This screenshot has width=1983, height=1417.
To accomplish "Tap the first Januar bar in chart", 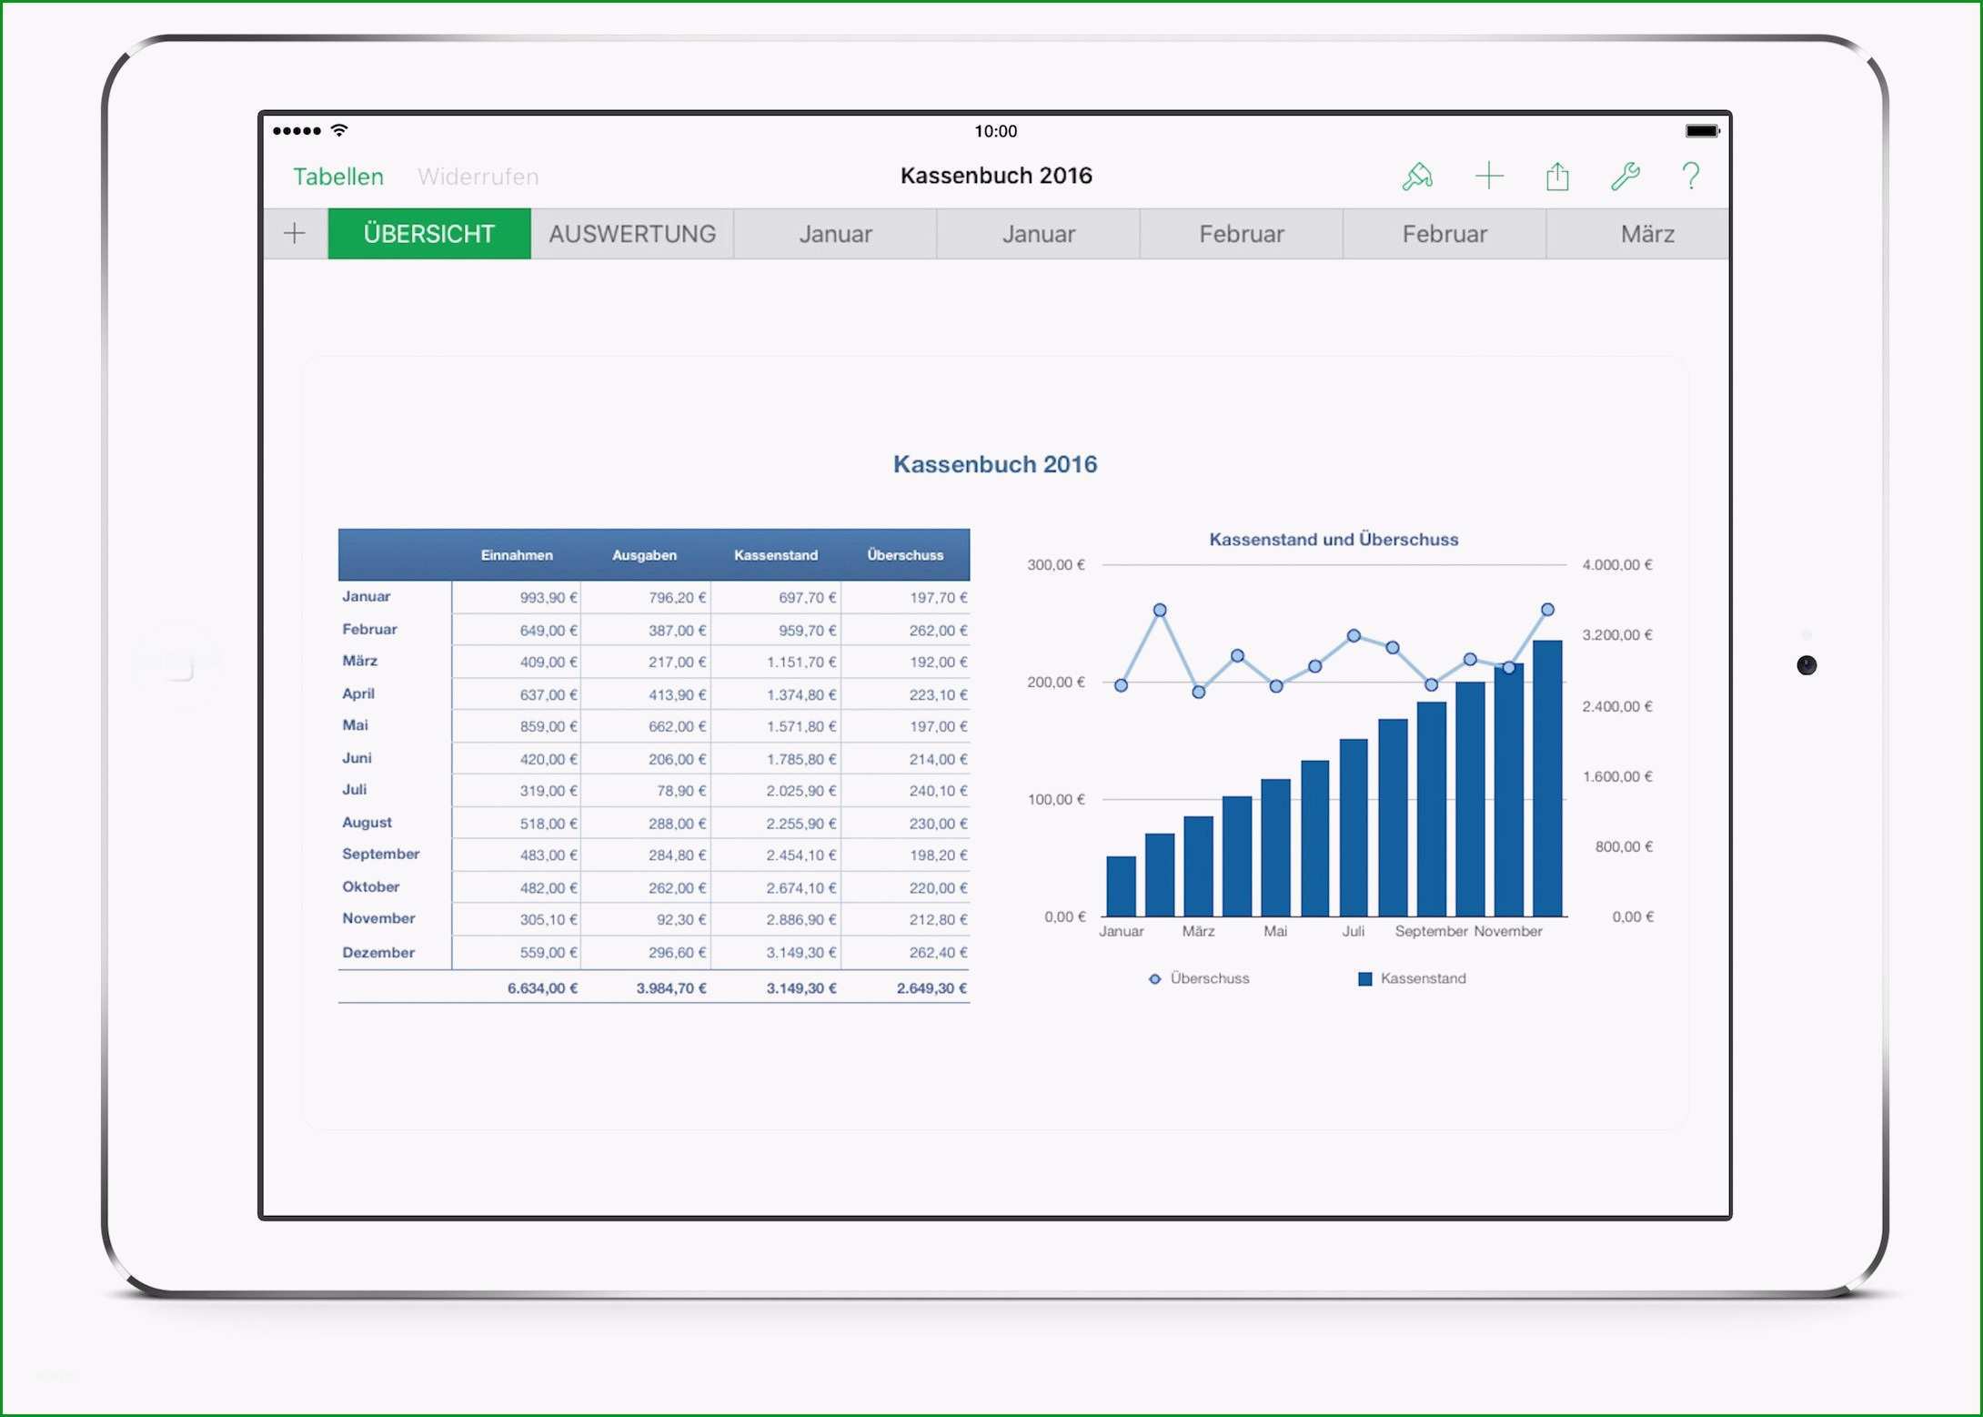I will (1121, 886).
